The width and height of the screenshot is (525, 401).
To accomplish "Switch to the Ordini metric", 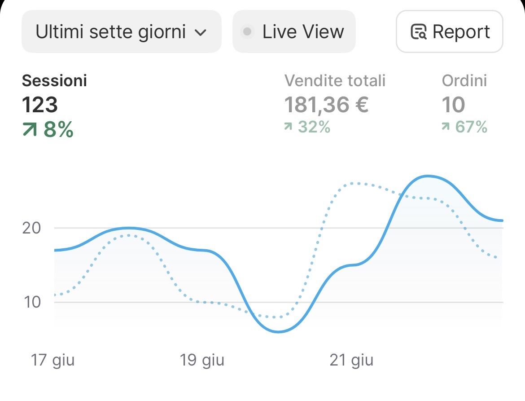I will (464, 81).
